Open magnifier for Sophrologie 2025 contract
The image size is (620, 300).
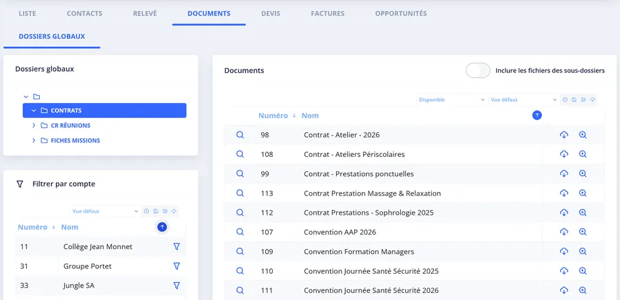click(240, 213)
